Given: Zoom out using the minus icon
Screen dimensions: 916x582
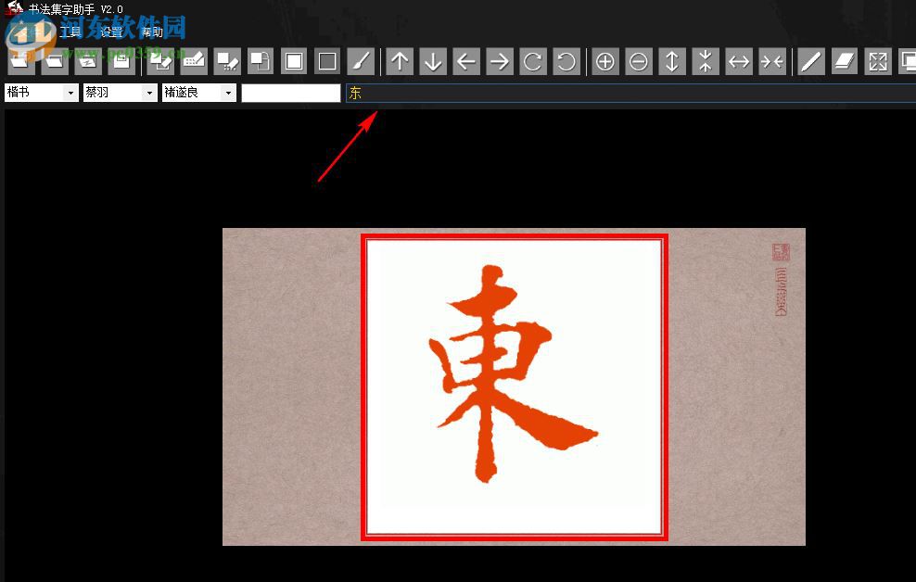Looking at the screenshot, I should click(x=639, y=61).
